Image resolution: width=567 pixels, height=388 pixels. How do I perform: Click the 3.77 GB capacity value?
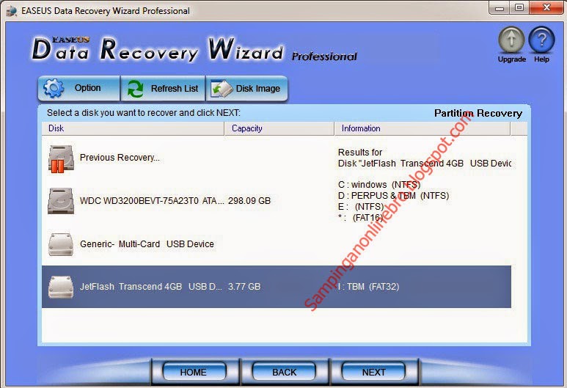244,287
